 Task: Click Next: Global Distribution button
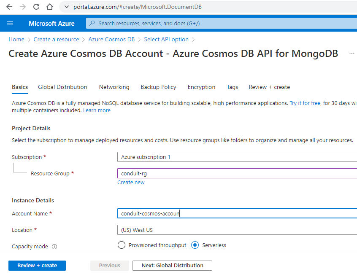tap(172, 266)
